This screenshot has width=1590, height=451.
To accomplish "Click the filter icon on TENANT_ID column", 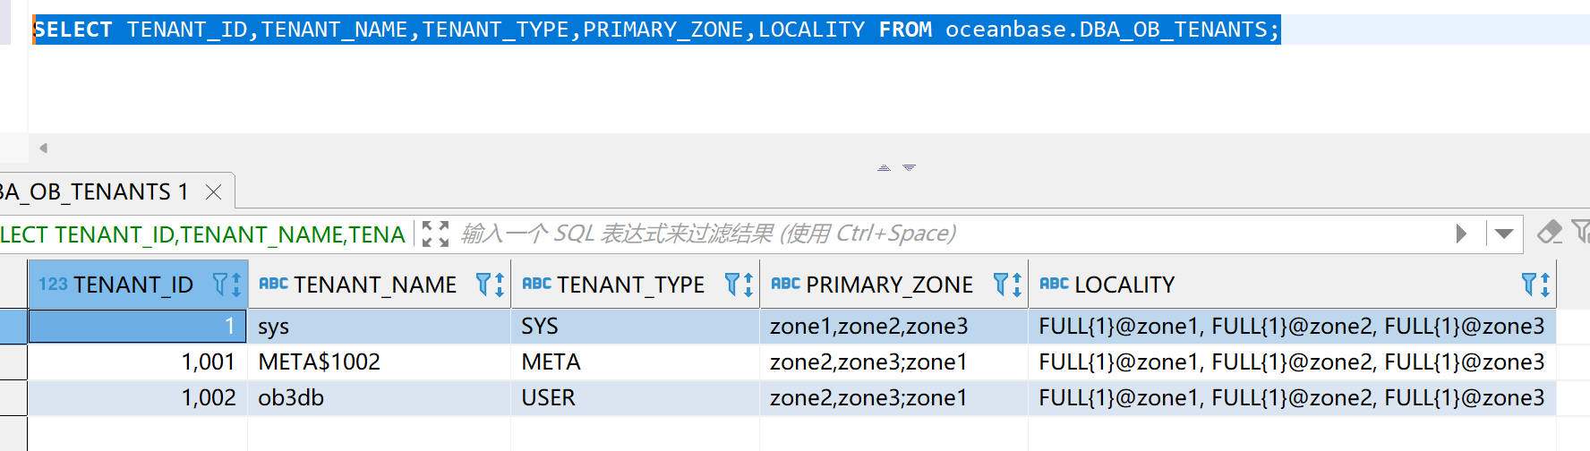I will 220,285.
